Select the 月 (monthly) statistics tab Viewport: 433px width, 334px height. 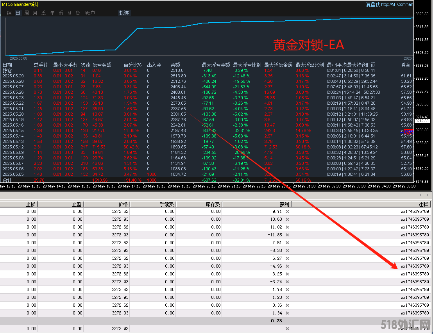pyautogui.click(x=35, y=13)
